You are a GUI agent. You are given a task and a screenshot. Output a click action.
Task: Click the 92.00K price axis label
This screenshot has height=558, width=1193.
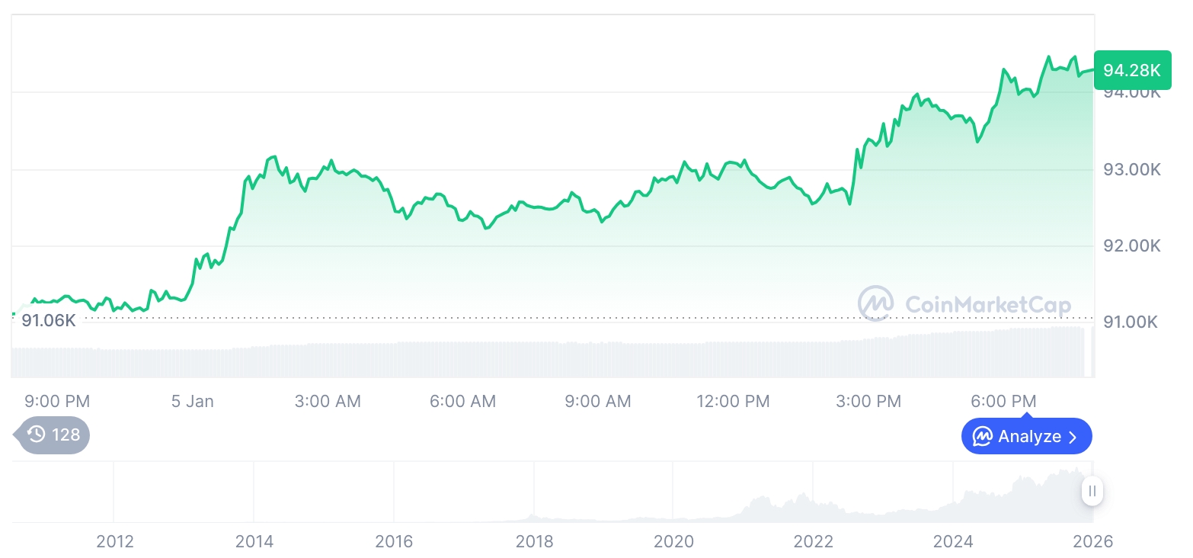coord(1131,245)
